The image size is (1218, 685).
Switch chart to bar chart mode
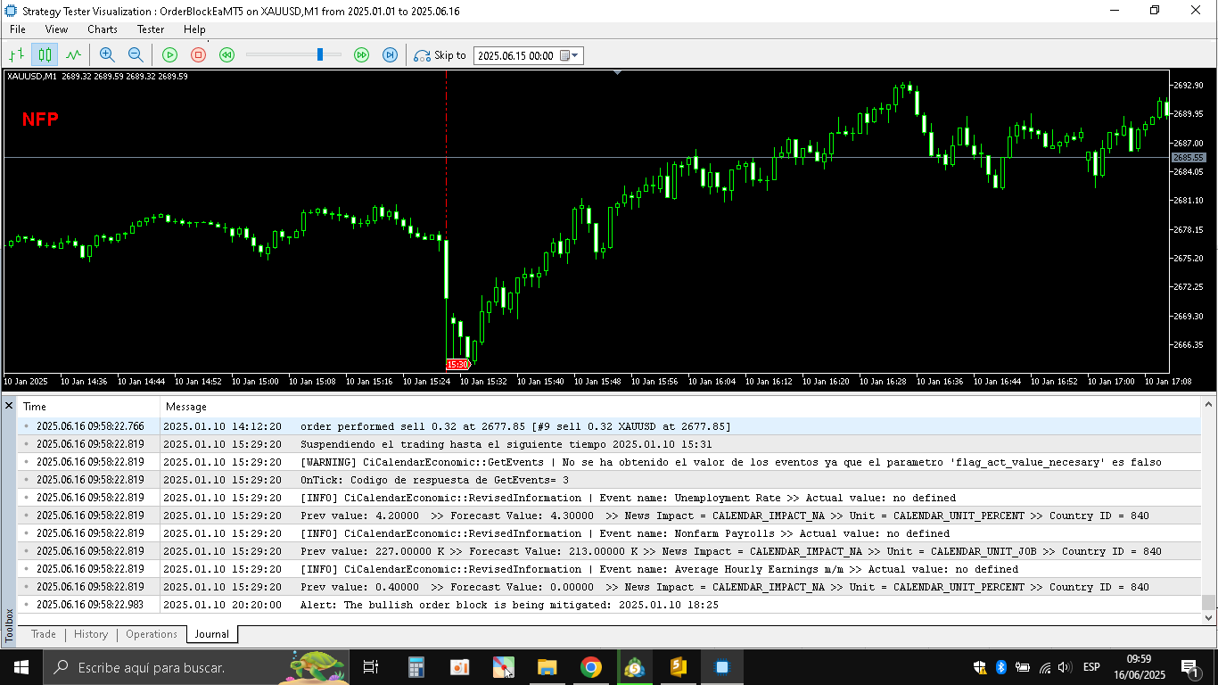tap(16, 55)
